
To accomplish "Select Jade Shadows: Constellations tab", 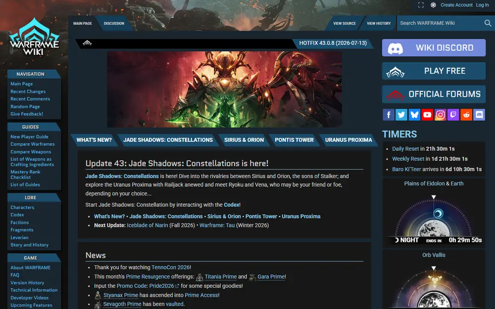I will coord(168,140).
